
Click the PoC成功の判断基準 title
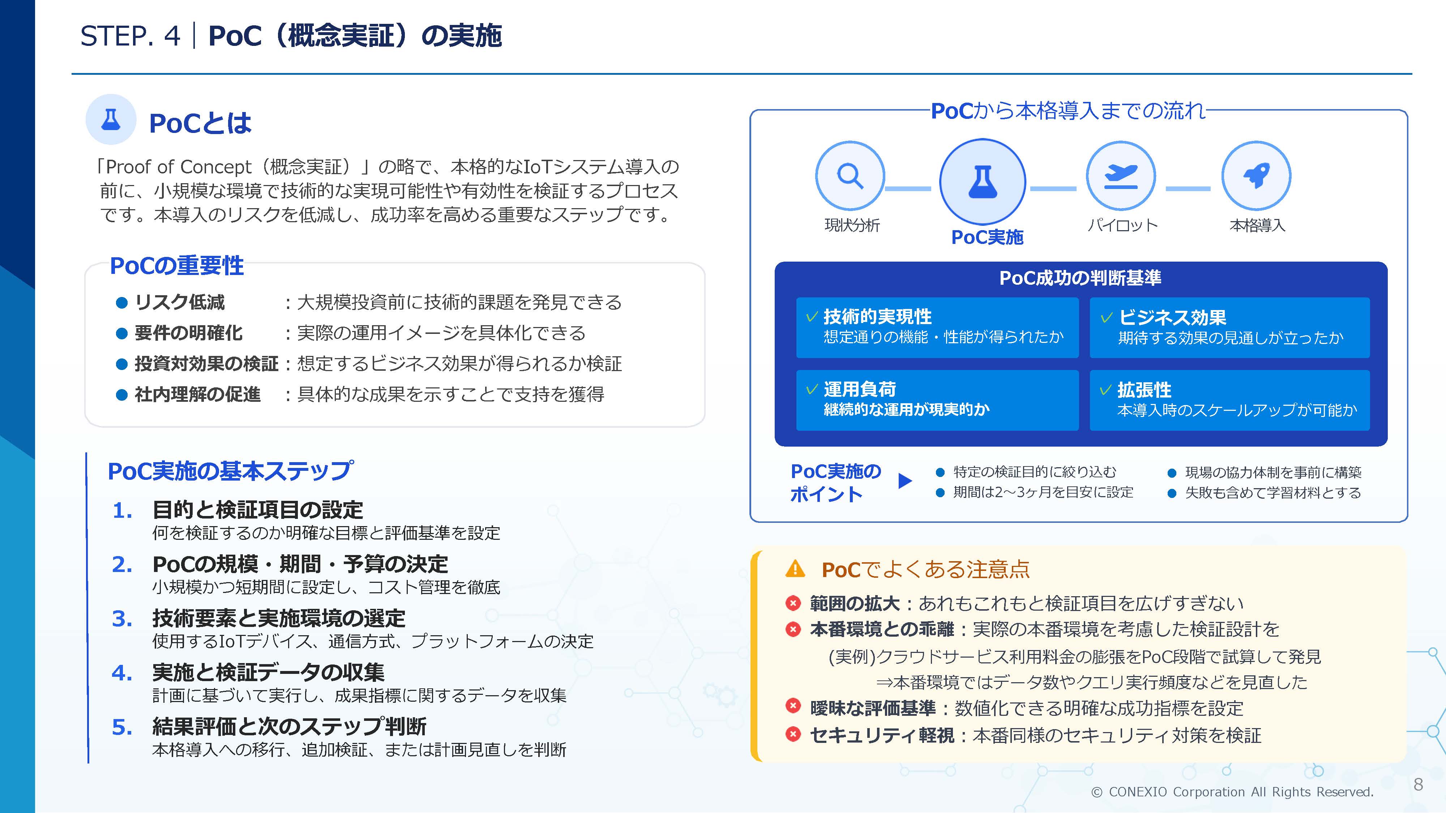coord(1081,278)
